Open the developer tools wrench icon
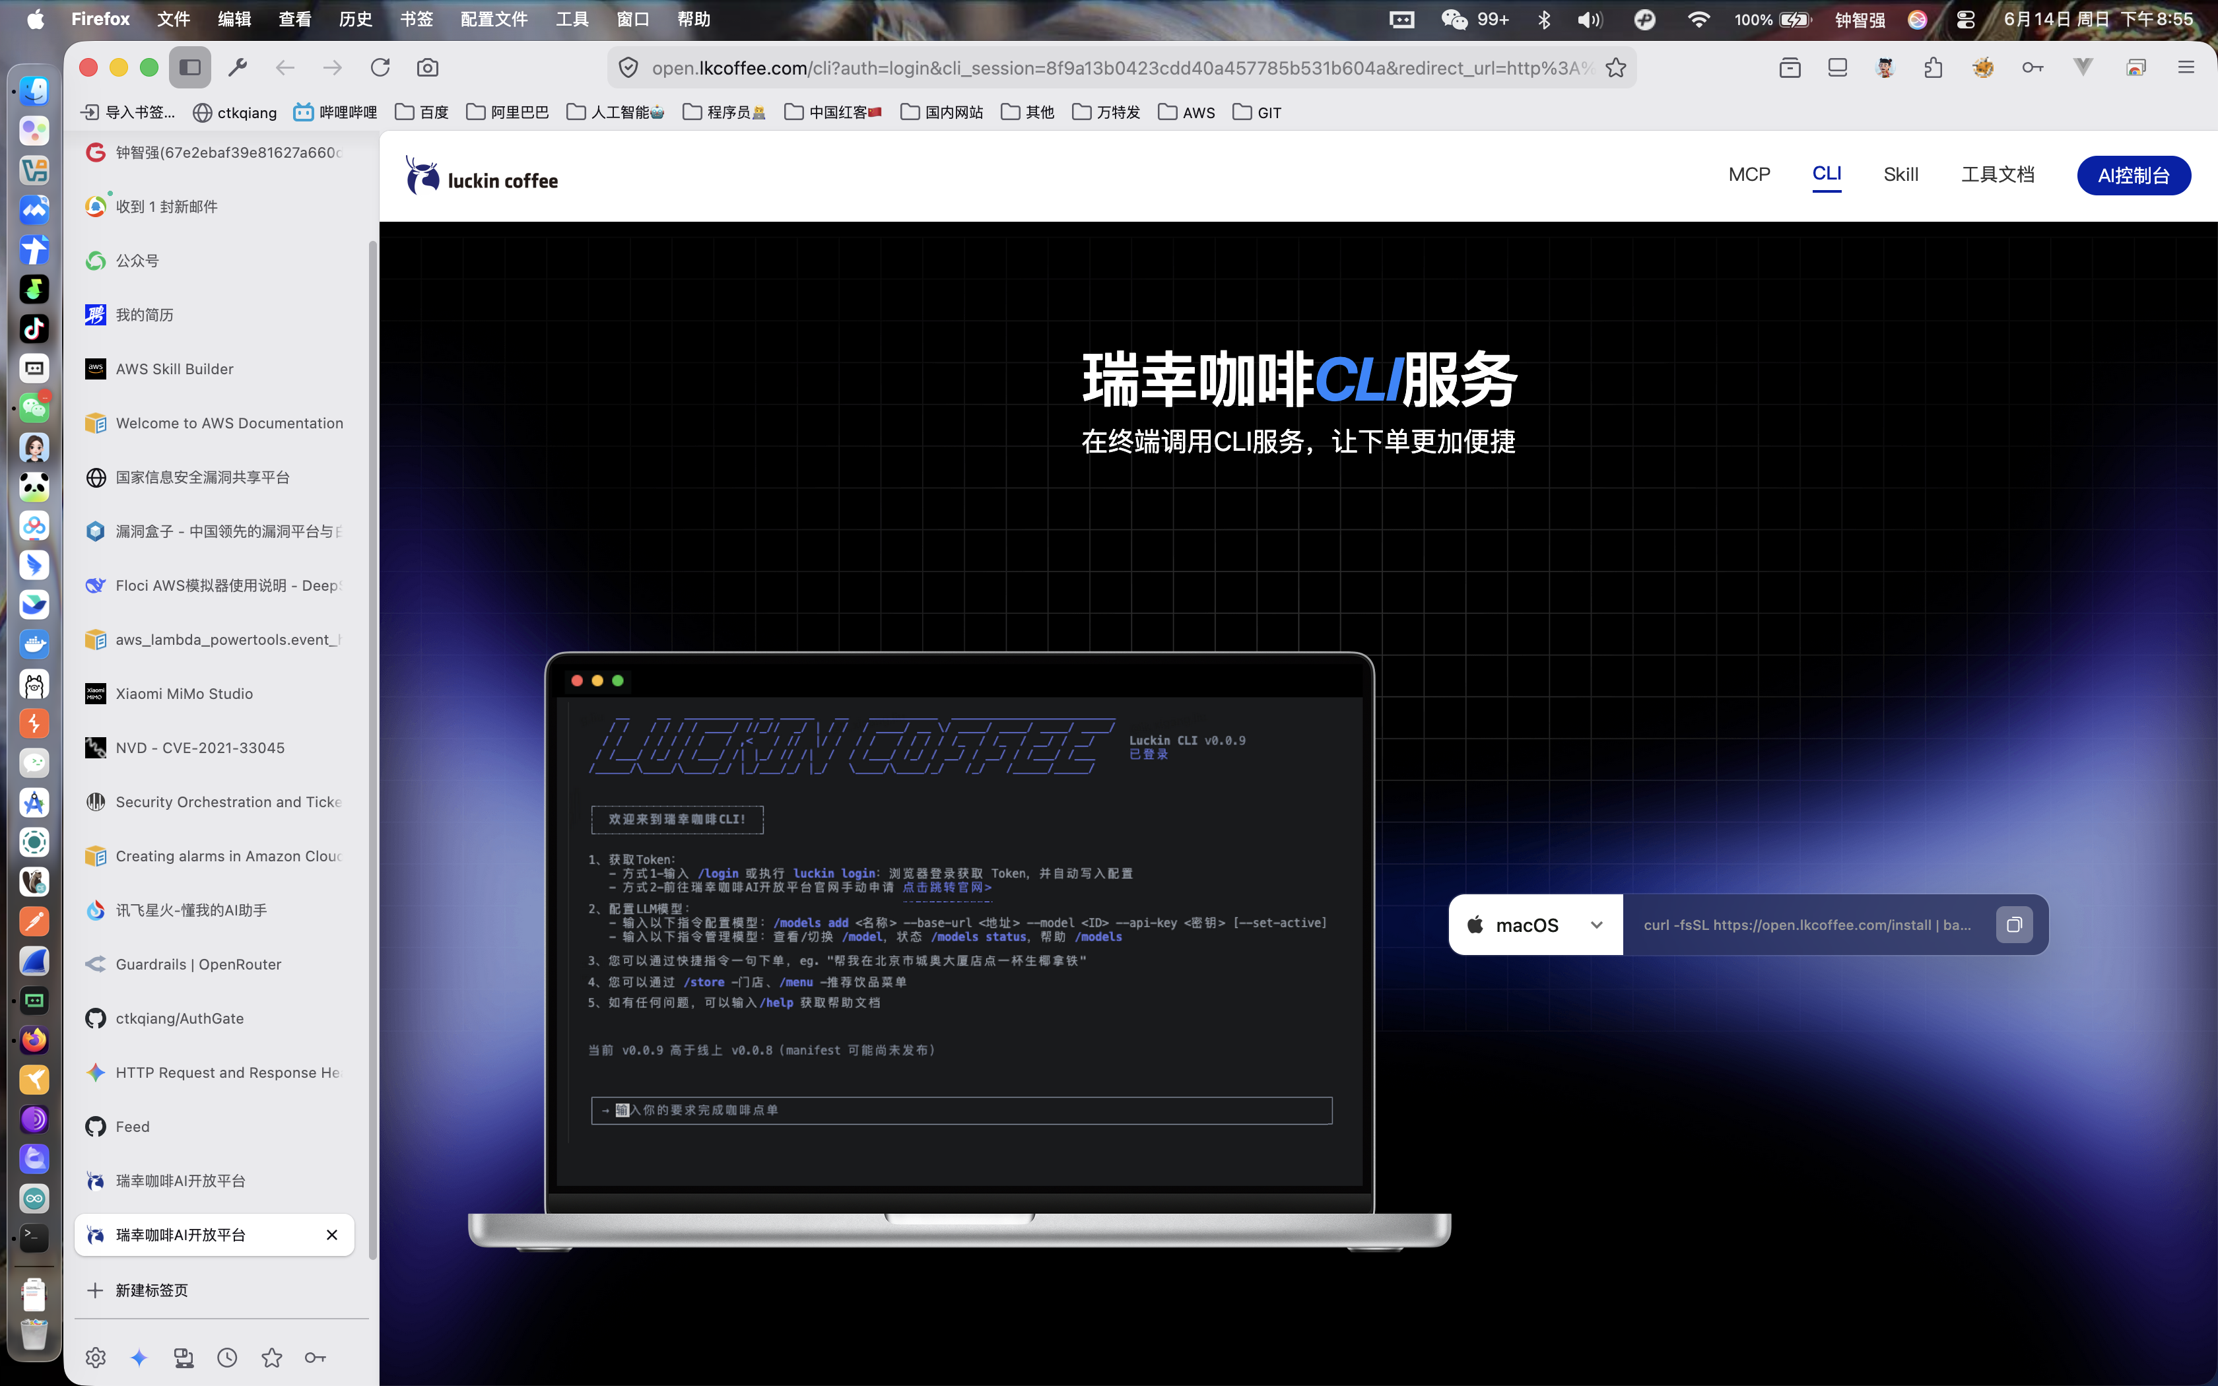This screenshot has width=2218, height=1386. (238, 68)
